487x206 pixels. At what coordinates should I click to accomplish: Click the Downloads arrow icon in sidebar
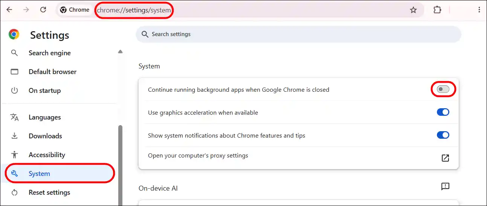coord(14,136)
